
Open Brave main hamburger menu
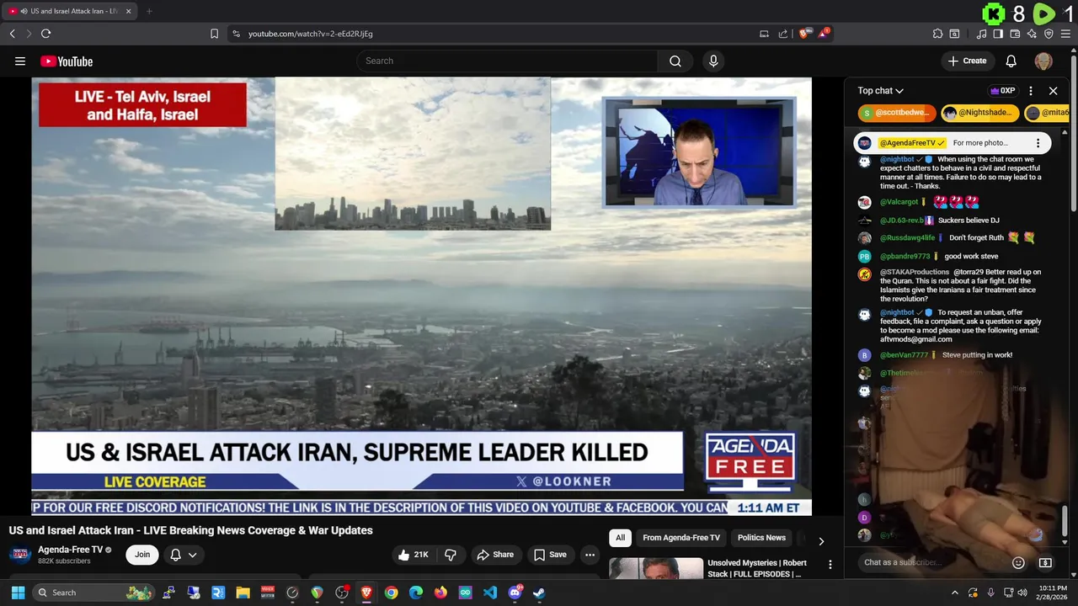(x=1066, y=34)
